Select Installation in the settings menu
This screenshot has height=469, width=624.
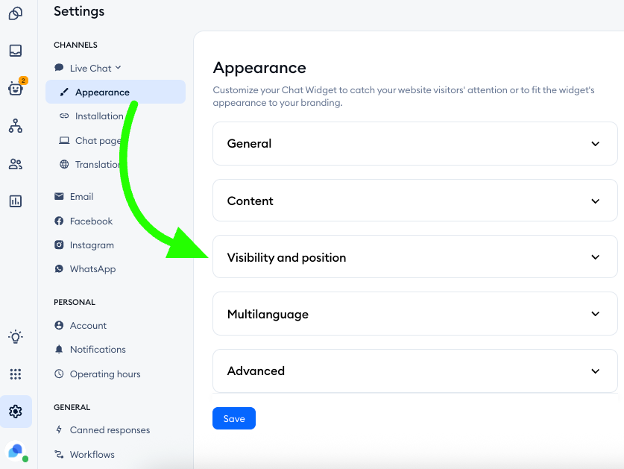click(x=99, y=116)
